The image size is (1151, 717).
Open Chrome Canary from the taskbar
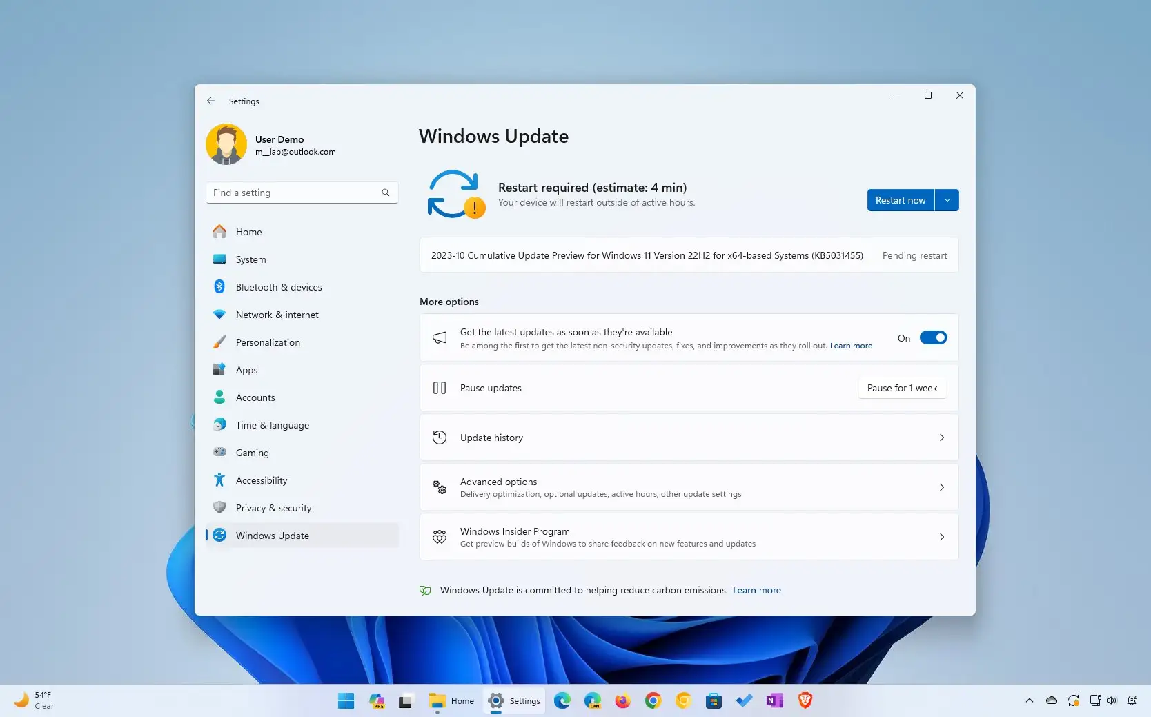point(683,701)
